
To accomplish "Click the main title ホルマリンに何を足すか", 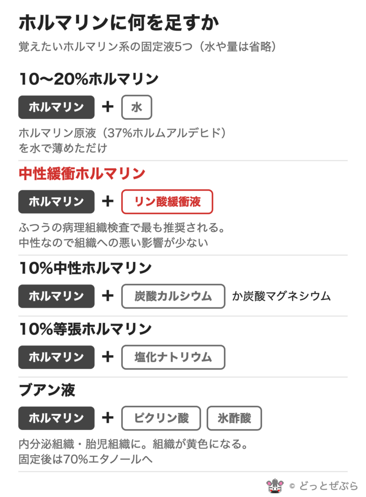I will [119, 23].
